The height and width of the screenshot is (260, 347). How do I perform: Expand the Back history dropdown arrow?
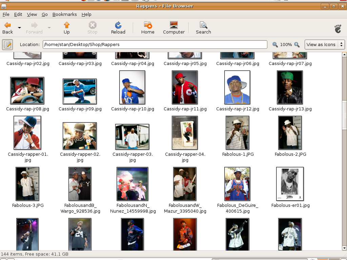tap(19, 28)
